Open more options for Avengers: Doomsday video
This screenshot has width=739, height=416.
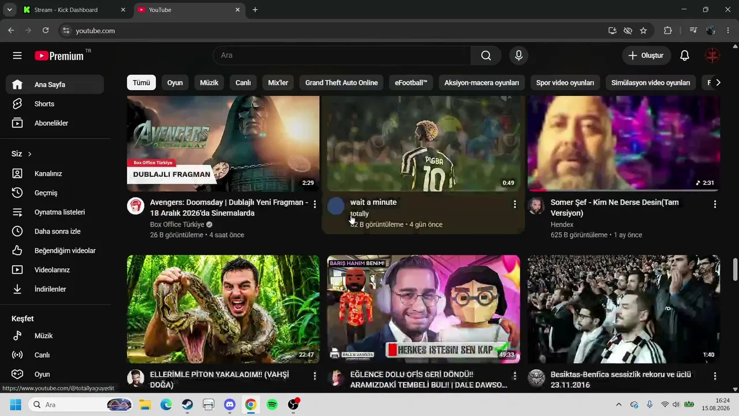pos(315,204)
